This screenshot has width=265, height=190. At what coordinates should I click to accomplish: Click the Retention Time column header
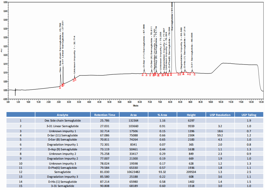(105, 115)
